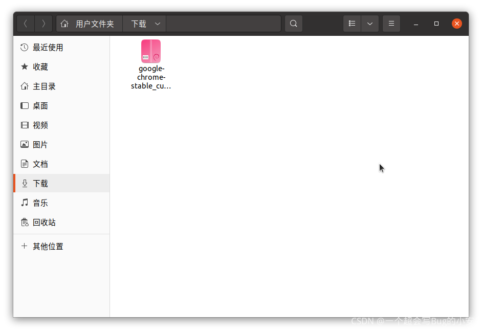Open the hamburger main menu
482x332 pixels.
pyautogui.click(x=391, y=24)
